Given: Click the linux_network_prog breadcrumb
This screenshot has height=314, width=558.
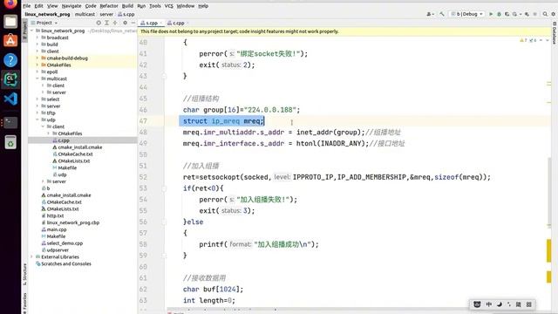Looking at the screenshot, I should tap(47, 14).
